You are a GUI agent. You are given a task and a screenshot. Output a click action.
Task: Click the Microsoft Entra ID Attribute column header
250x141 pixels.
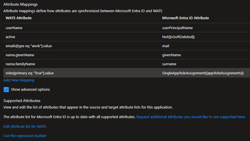pos(186,18)
